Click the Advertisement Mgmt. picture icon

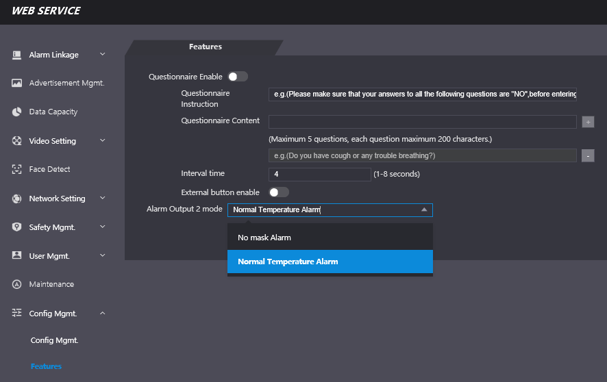click(17, 83)
